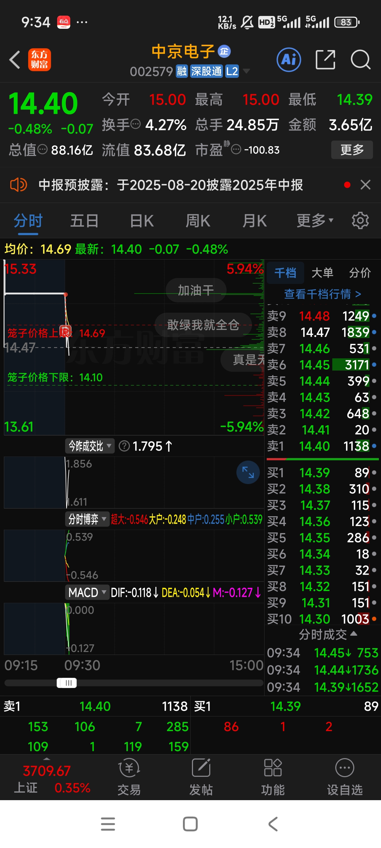Tap trade record 09:34 14.39 1652
The height and width of the screenshot is (848, 381).
(x=323, y=687)
